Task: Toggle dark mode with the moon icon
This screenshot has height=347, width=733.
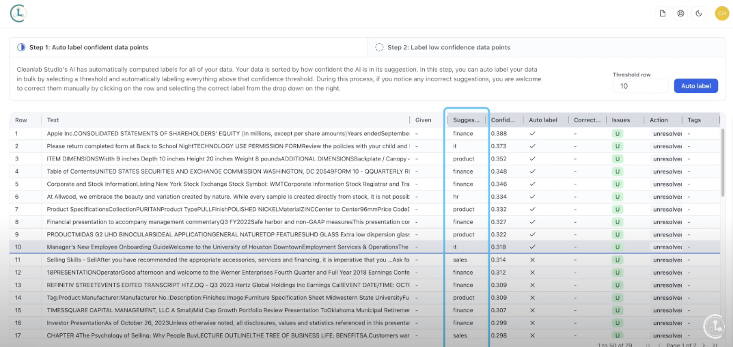Action: tap(699, 14)
